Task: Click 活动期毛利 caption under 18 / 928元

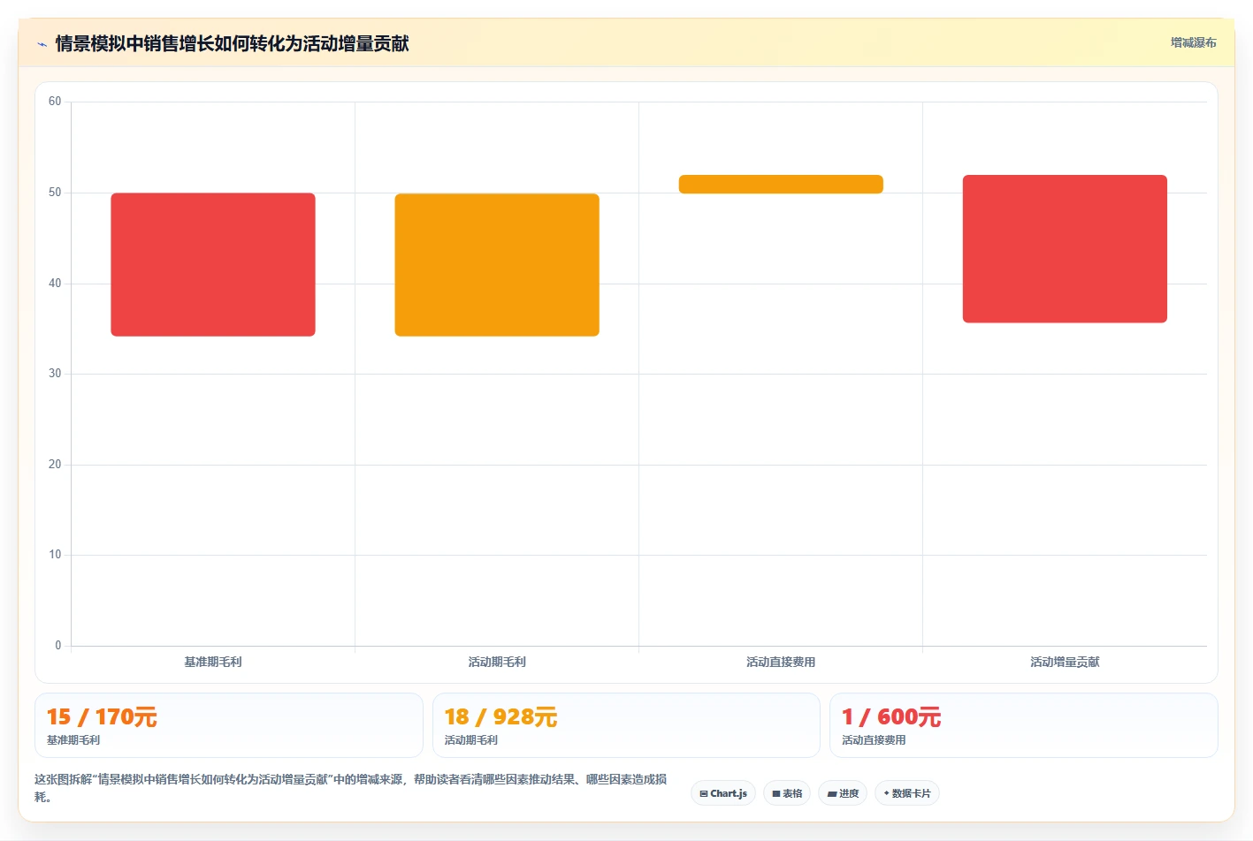Action: click(471, 740)
